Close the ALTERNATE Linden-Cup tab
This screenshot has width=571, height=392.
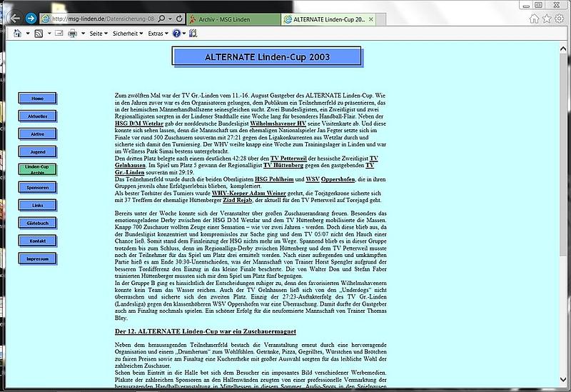370,19
